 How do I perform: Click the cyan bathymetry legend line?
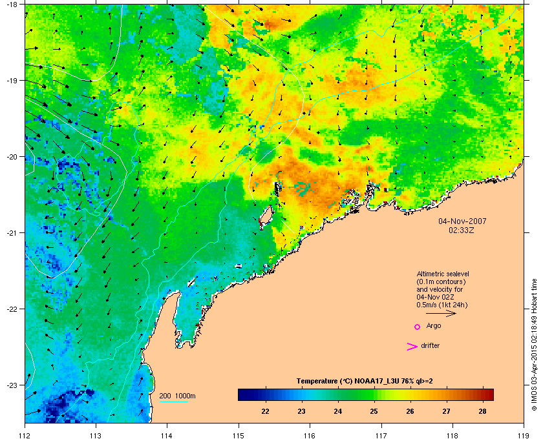173,402
